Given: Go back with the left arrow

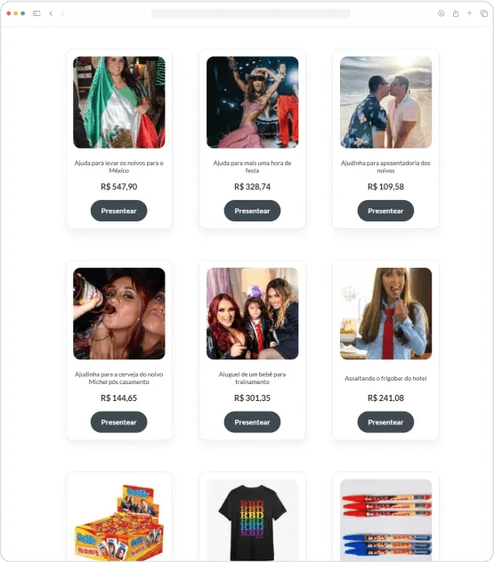Looking at the screenshot, I should point(51,13).
